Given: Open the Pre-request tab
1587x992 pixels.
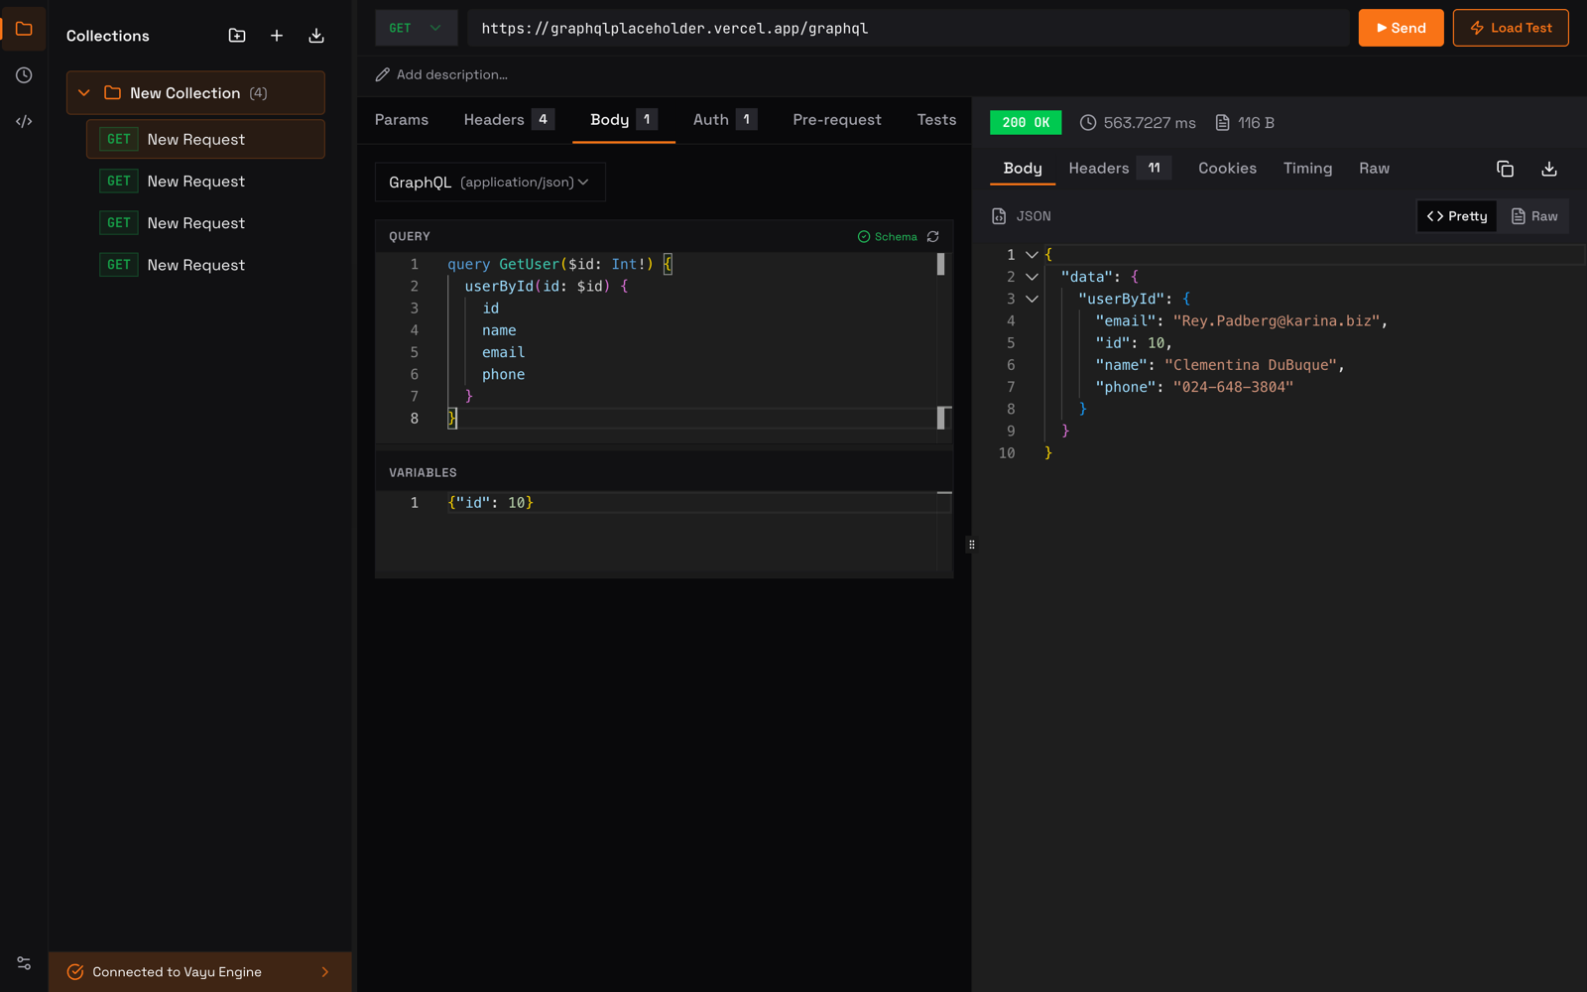Looking at the screenshot, I should tap(837, 120).
